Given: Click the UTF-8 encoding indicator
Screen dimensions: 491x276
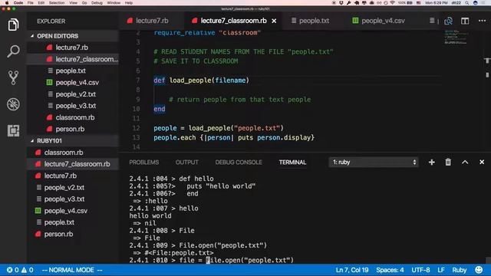Looking at the screenshot, I should 420,270.
